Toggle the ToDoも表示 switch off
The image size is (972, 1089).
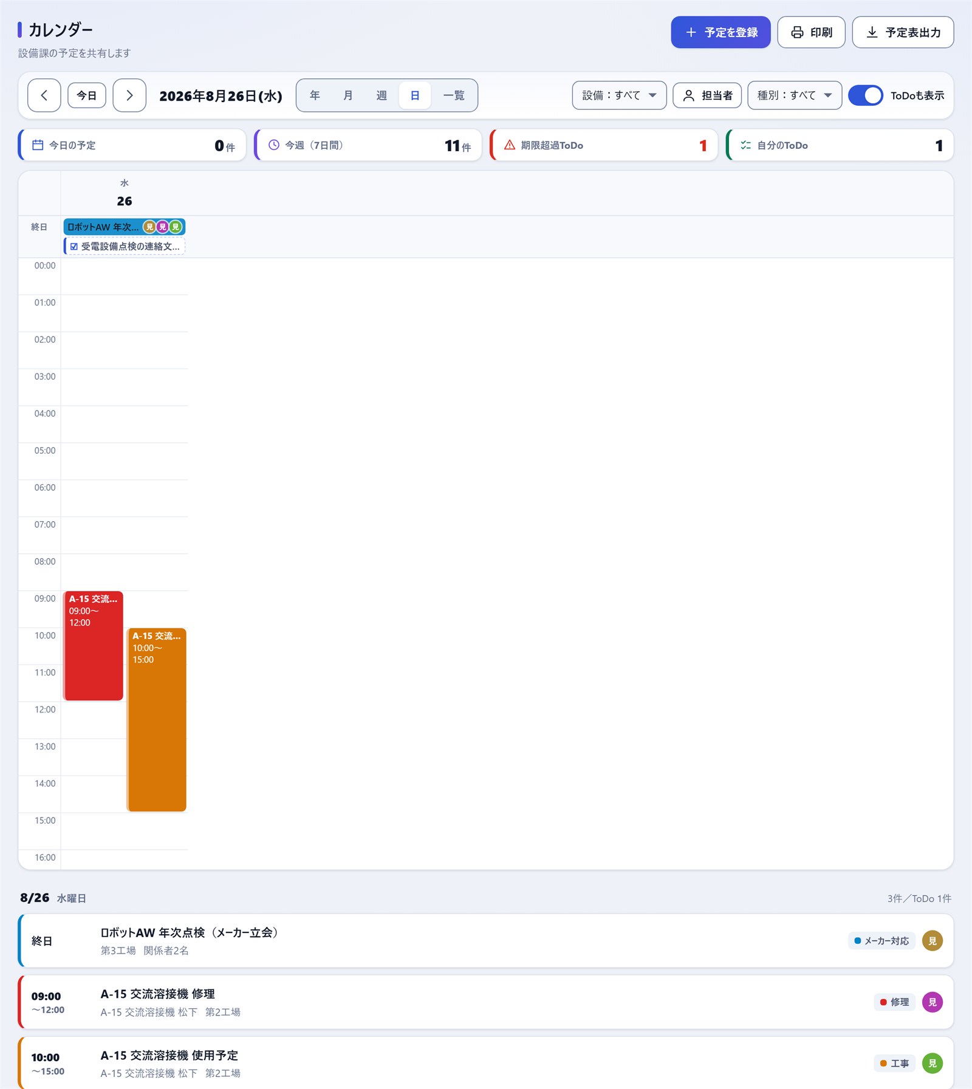(865, 95)
